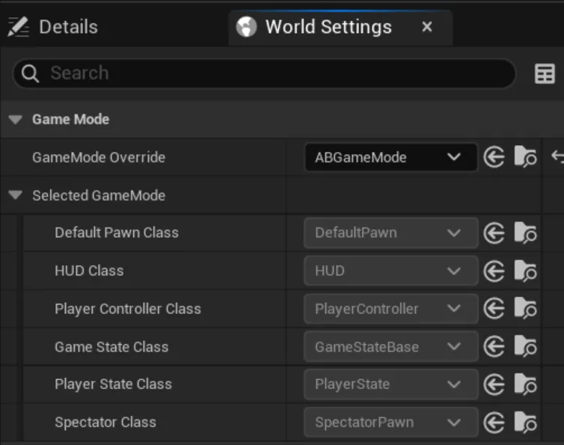564x445 pixels.
Task: Click reset-to-default arrow for GameMode Override
Action: click(557, 157)
